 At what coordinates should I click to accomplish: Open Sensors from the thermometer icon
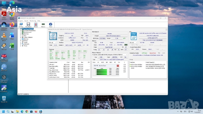(36, 25)
